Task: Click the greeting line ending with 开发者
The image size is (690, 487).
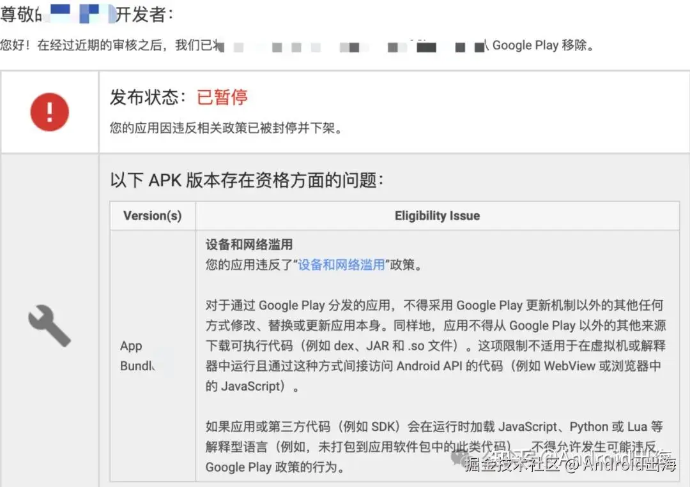Action: pyautogui.click(x=86, y=14)
